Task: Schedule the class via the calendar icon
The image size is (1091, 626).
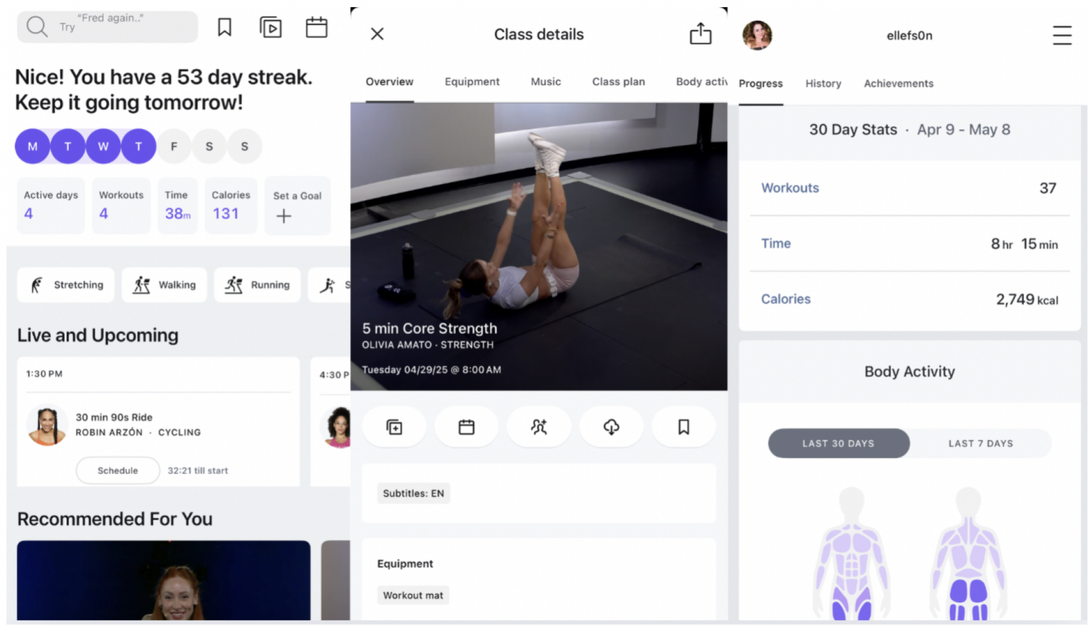Action: click(x=466, y=427)
